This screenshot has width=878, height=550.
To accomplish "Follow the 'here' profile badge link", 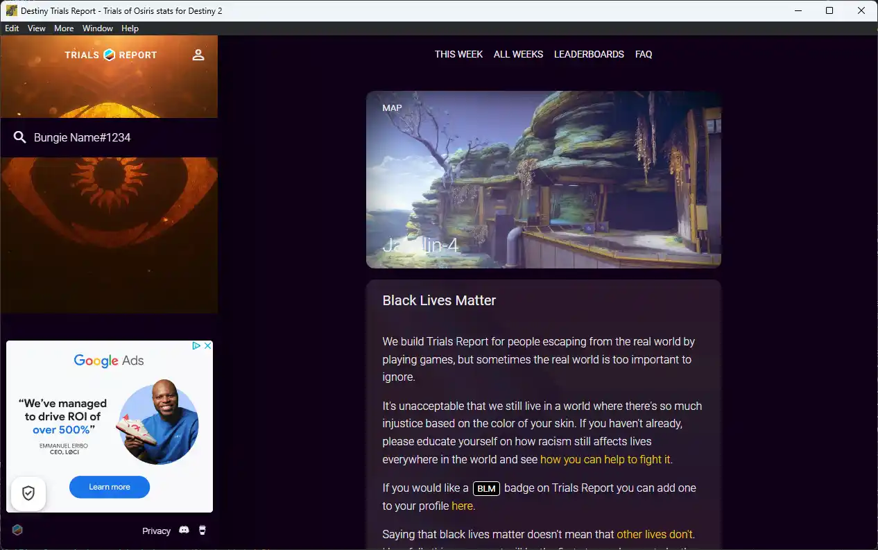I will click(463, 506).
